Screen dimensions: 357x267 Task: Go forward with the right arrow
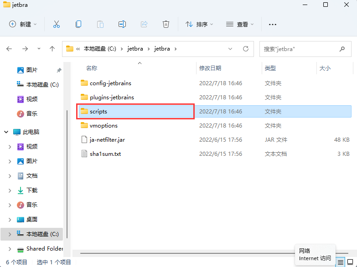25,49
